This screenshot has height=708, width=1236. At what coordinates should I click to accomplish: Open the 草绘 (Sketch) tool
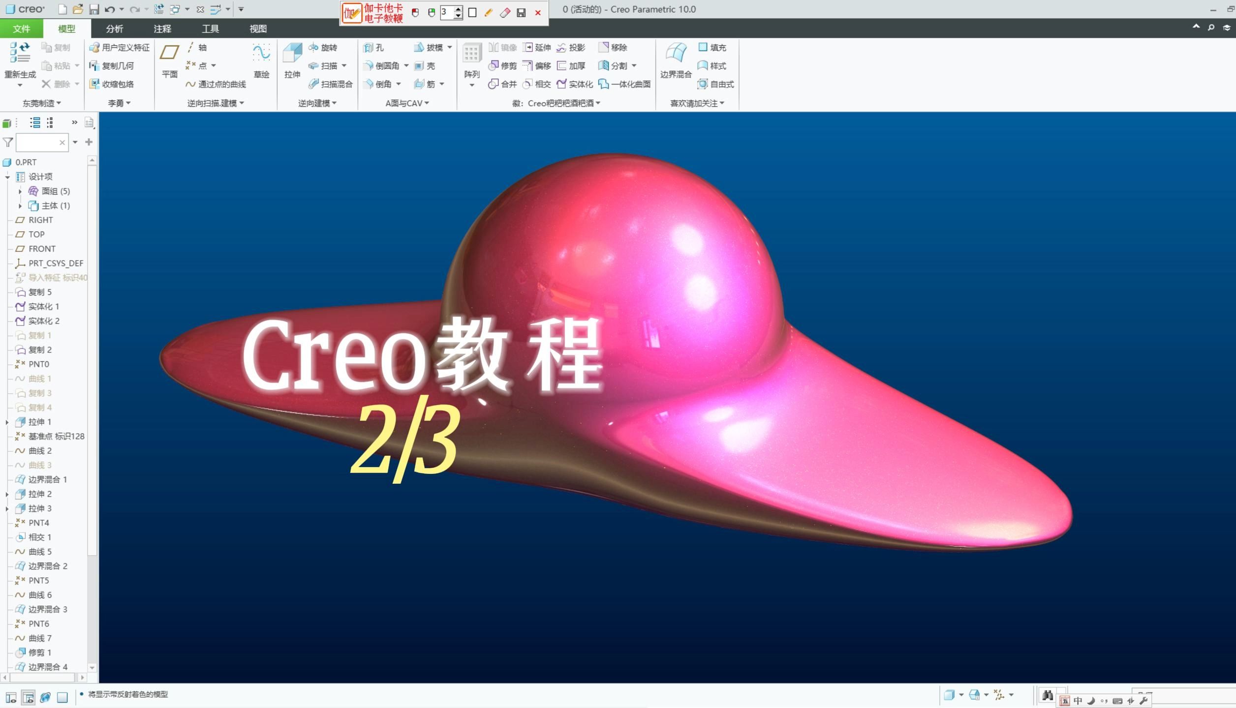[261, 58]
